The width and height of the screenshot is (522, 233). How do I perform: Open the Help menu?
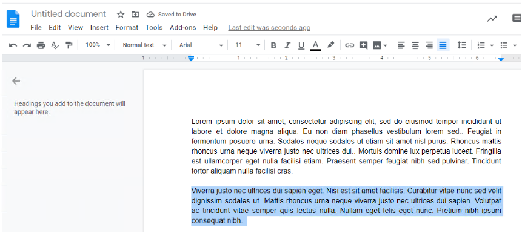210,28
